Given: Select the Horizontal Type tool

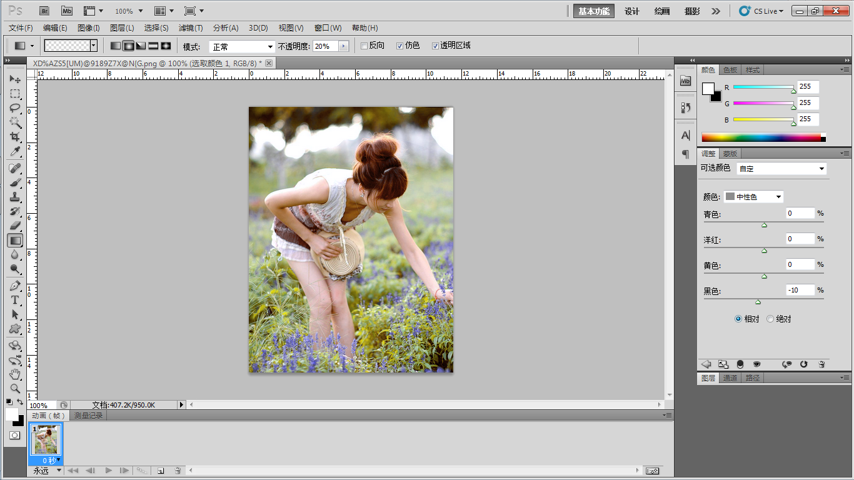Looking at the screenshot, I should click(15, 300).
